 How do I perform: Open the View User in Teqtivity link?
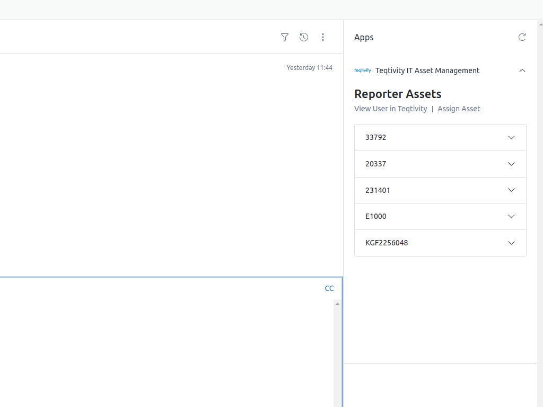click(x=391, y=109)
